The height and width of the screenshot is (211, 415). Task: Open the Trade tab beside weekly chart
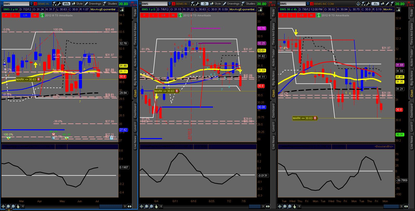(135, 13)
